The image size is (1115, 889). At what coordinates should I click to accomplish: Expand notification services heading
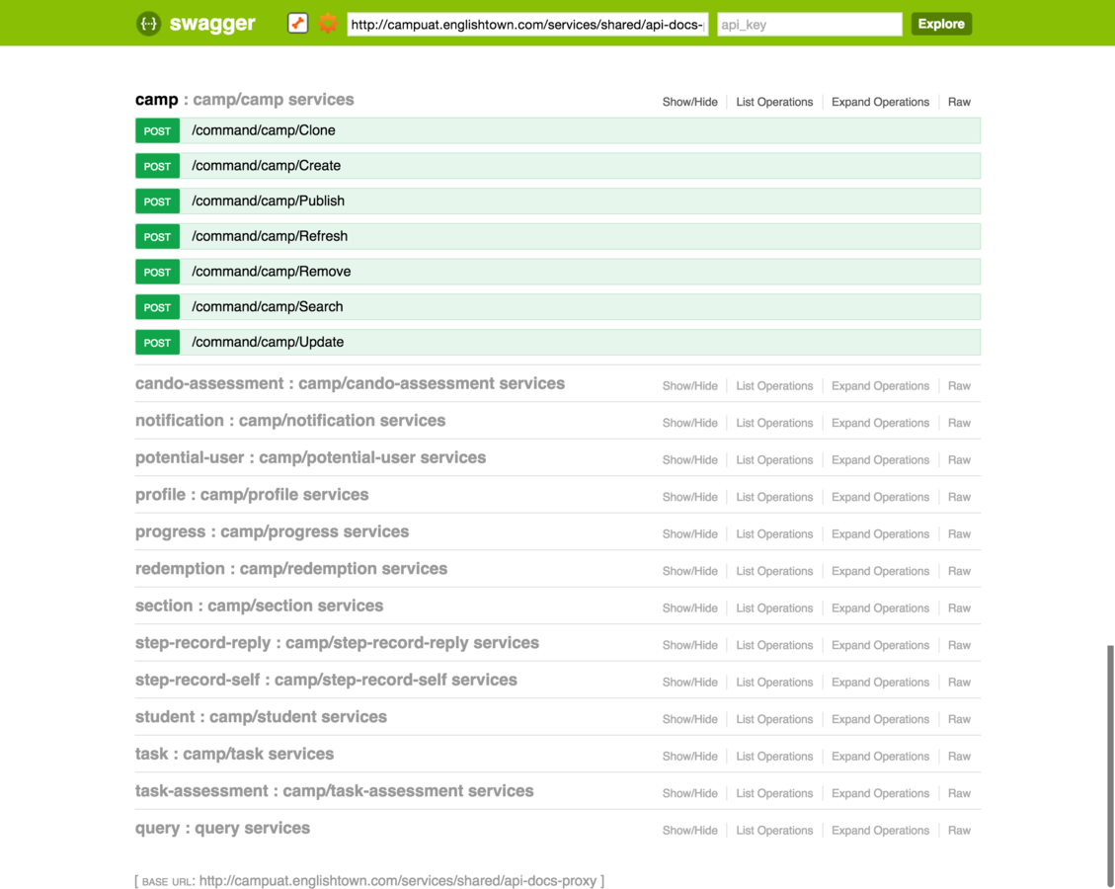coord(290,421)
